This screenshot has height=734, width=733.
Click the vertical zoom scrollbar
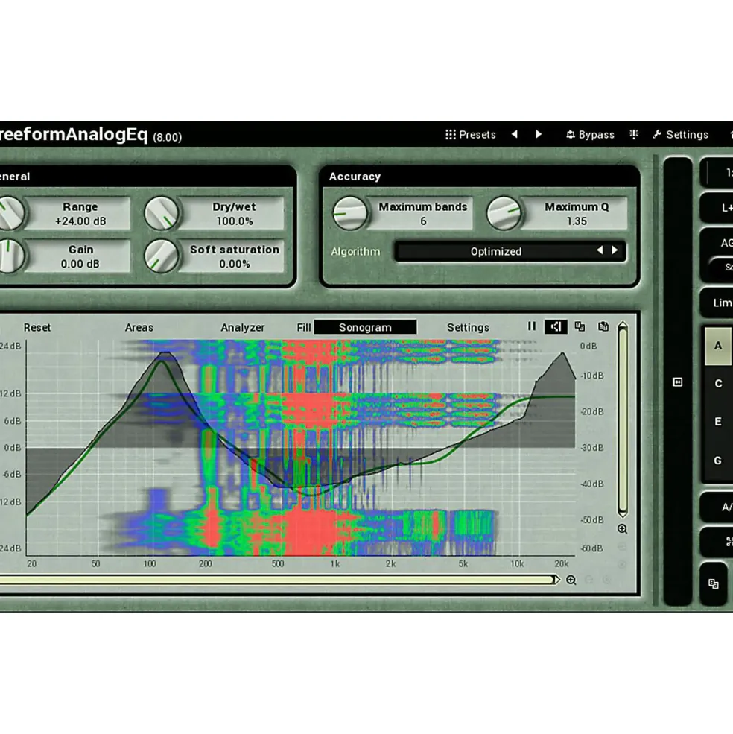point(623,419)
